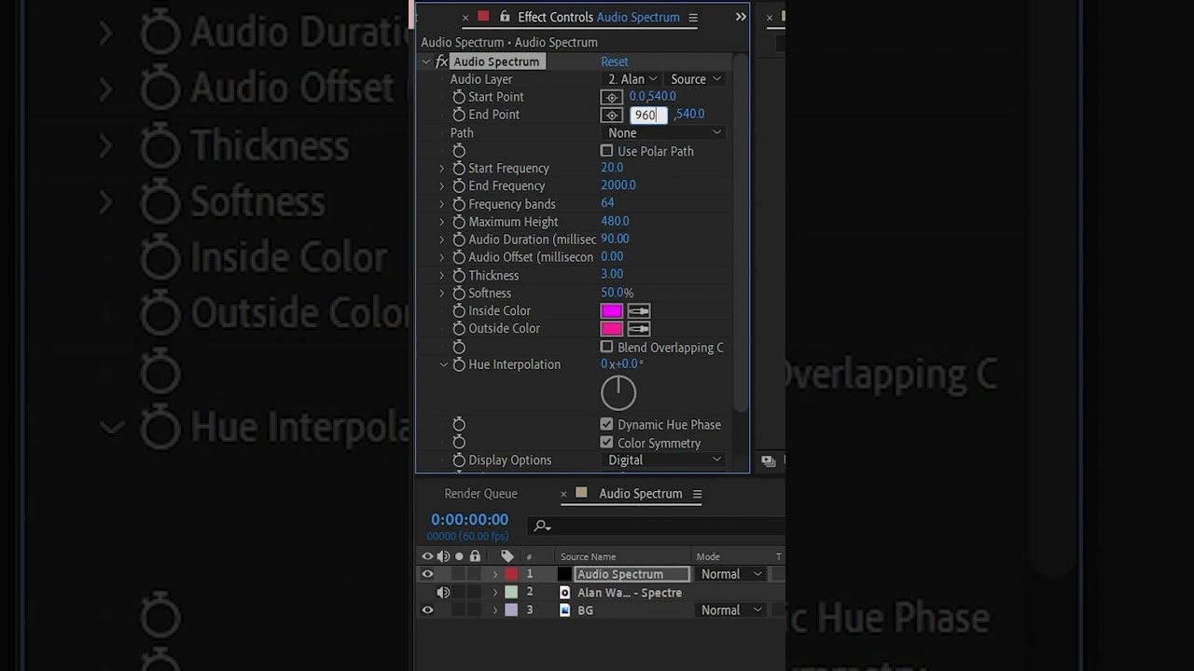This screenshot has width=1194, height=671.
Task: Uncheck Dynamic Hue Phase
Action: pyautogui.click(x=607, y=424)
